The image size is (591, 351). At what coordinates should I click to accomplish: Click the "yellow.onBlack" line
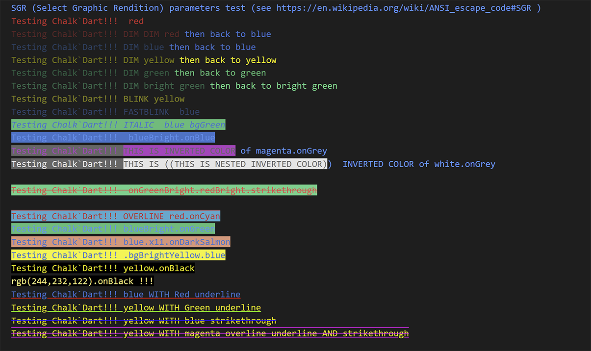[x=103, y=268]
